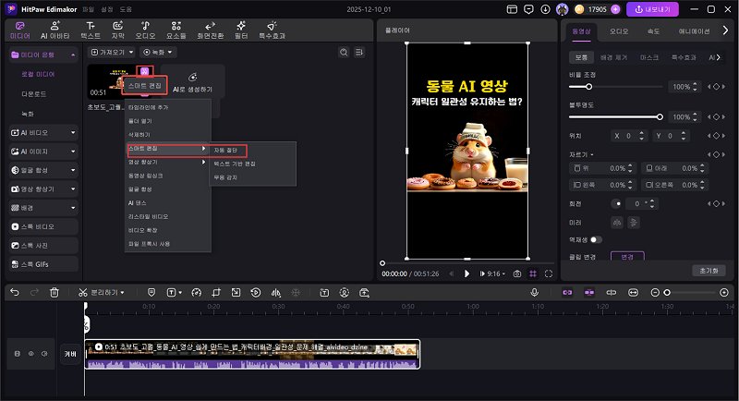Image resolution: width=739 pixels, height=401 pixels.
Task: Select the 마스크 sub-tab
Action: point(649,57)
